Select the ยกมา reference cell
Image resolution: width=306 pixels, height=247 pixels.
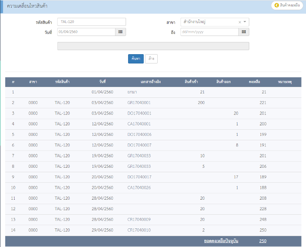click(x=132, y=92)
